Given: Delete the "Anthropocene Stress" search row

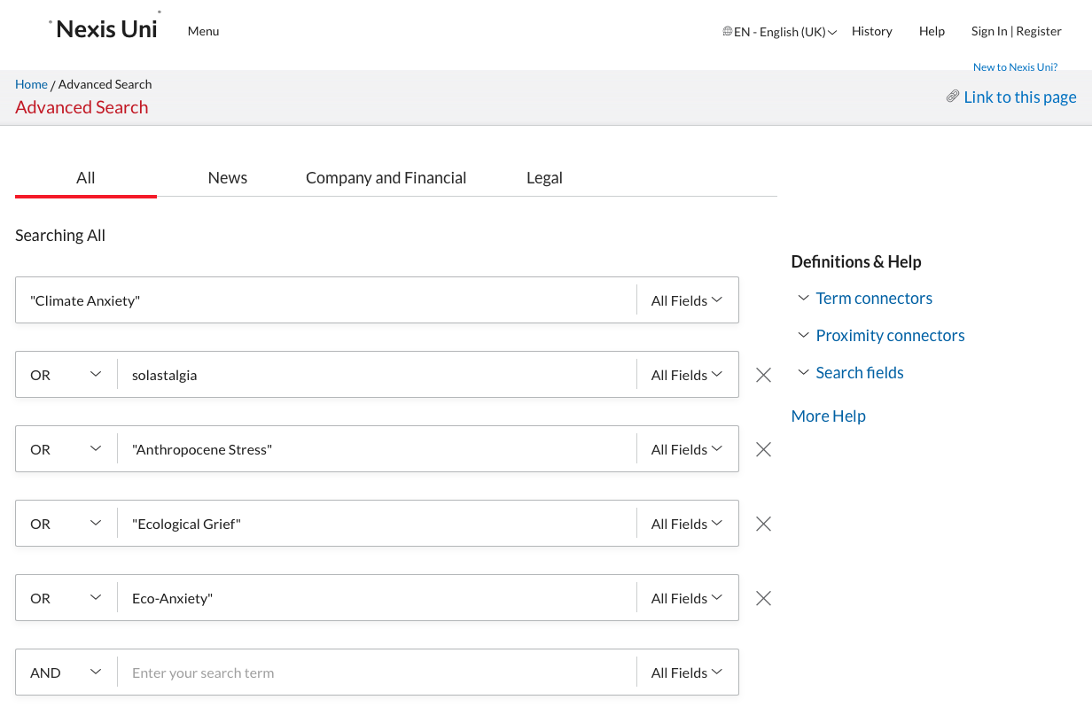Looking at the screenshot, I should point(763,449).
